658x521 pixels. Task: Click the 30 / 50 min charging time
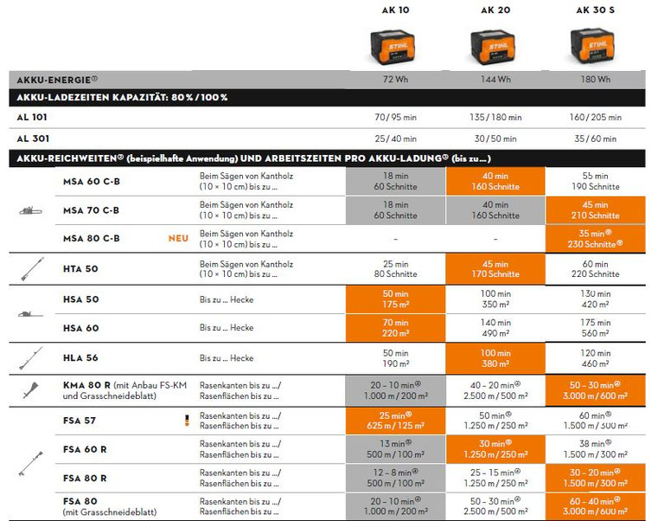tap(495, 138)
